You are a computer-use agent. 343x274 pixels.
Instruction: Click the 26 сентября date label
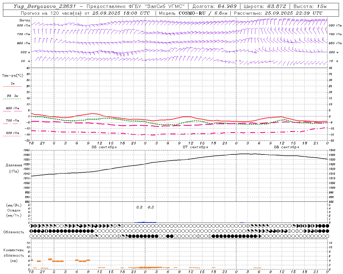pyautogui.click(x=104, y=147)
